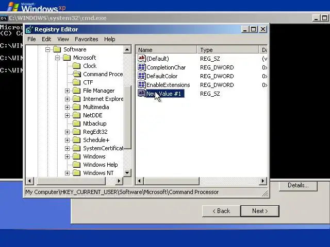
Task: Click the CompletionChar DWORD icon
Action: [142, 67]
